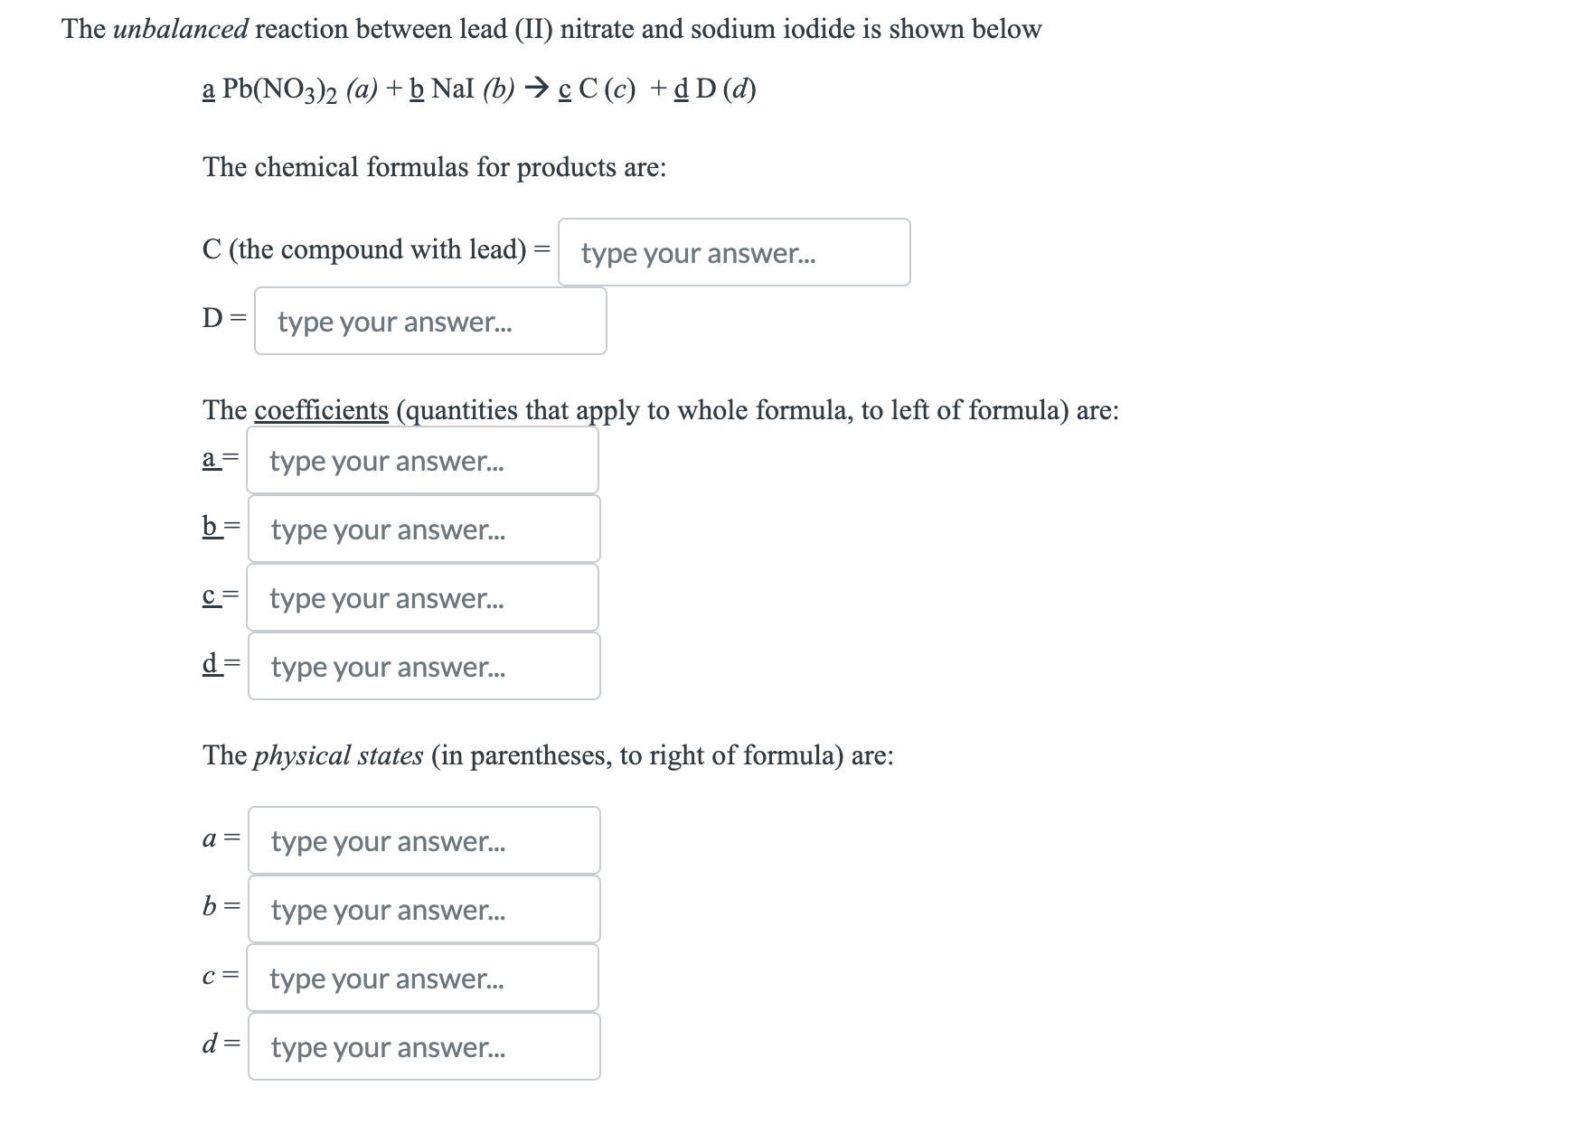Click the italic phrase "physical states"
The image size is (1582, 1124).
(337, 756)
